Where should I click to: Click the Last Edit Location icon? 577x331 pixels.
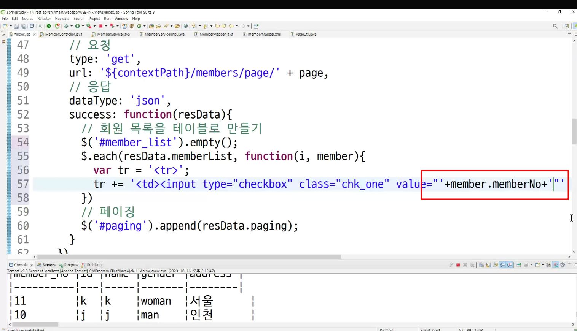[x=217, y=26]
